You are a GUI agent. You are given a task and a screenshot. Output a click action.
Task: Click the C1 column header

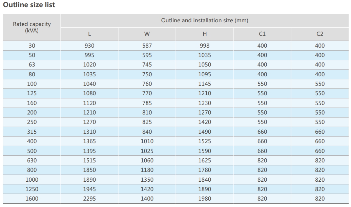coord(262,34)
